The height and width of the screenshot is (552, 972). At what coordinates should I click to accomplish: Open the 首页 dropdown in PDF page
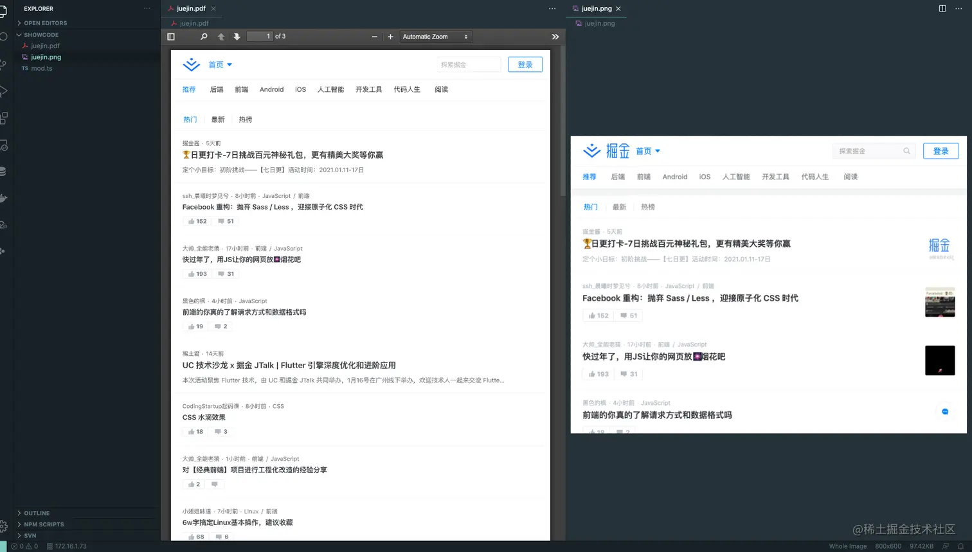pos(220,64)
